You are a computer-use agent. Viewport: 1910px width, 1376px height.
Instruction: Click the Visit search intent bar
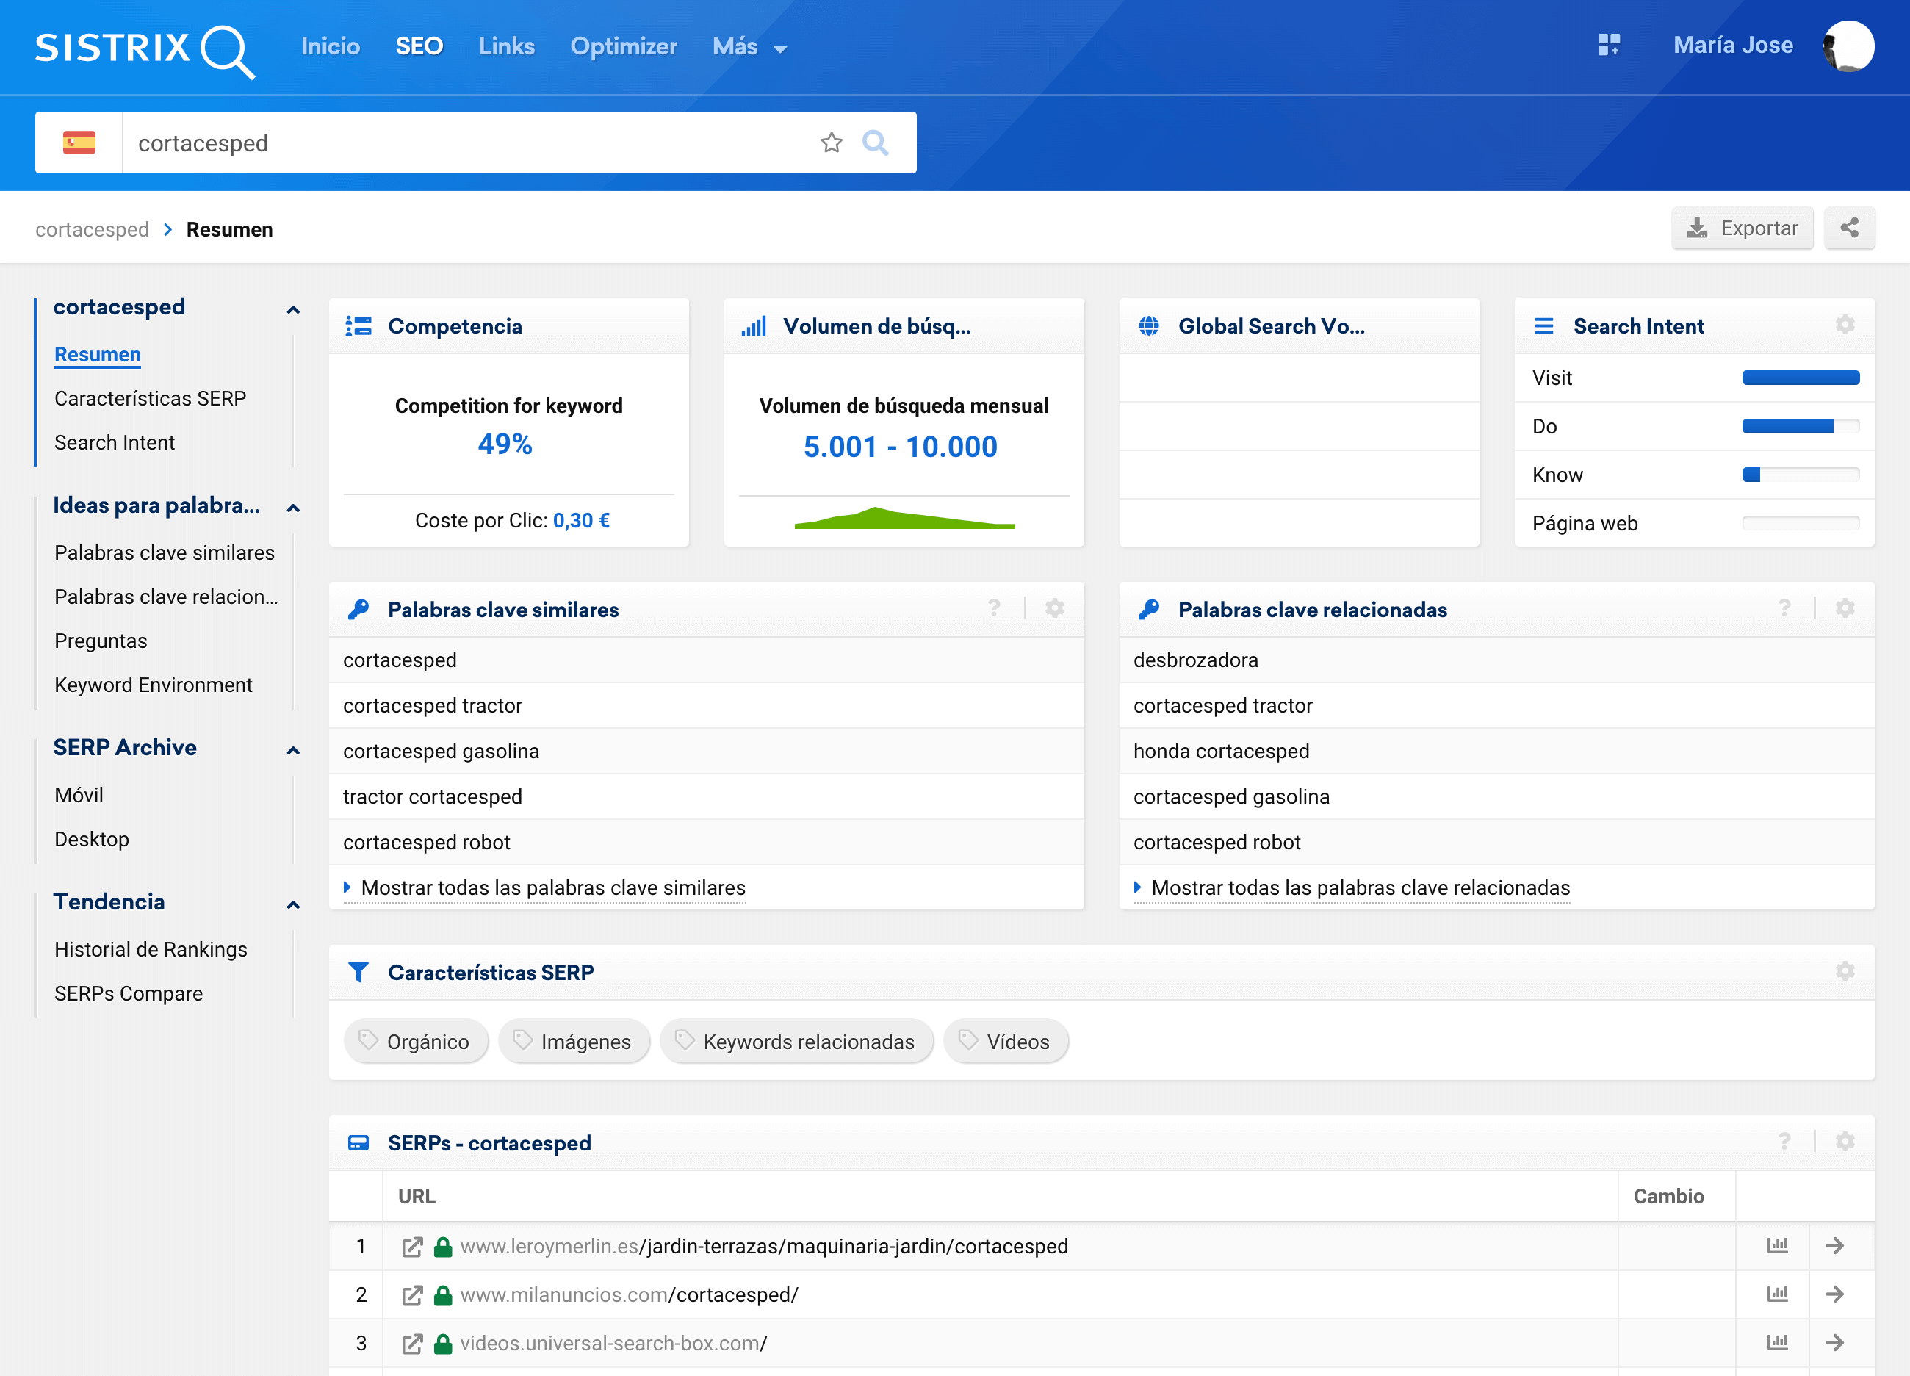coord(1800,378)
